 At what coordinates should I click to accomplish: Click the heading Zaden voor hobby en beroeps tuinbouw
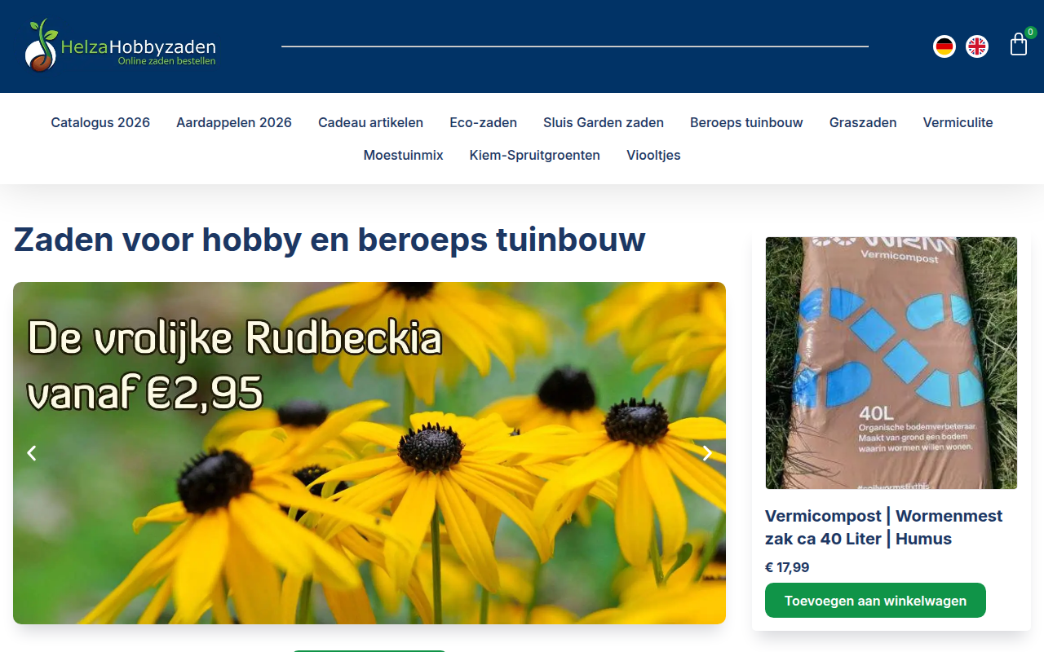[330, 240]
